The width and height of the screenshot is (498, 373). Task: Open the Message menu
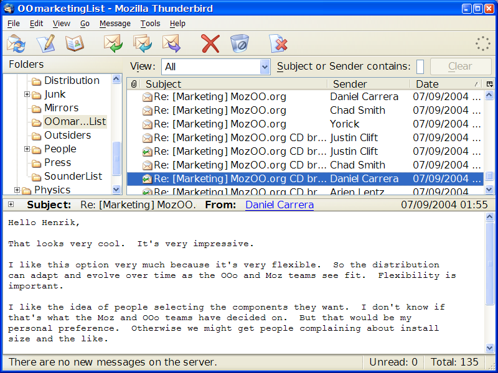point(115,24)
